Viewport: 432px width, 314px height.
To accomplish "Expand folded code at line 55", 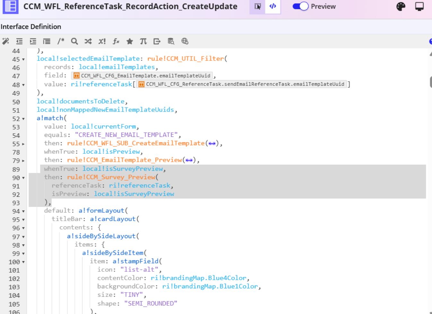I will pos(23,144).
